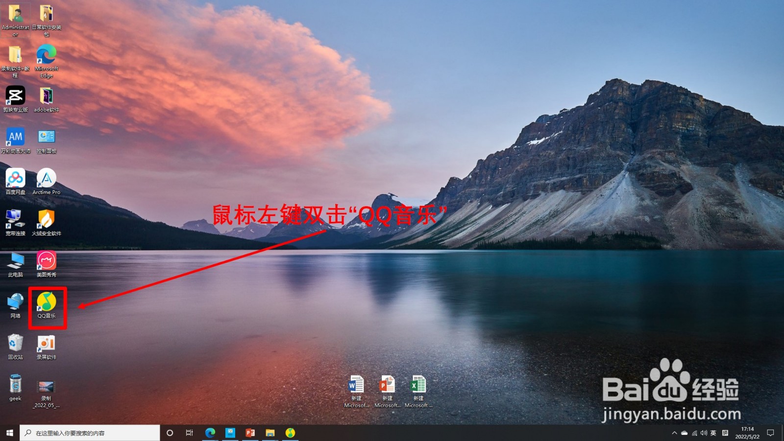Launch Microsoft Edge from the taskbar
The image size is (784, 441).
click(x=211, y=433)
